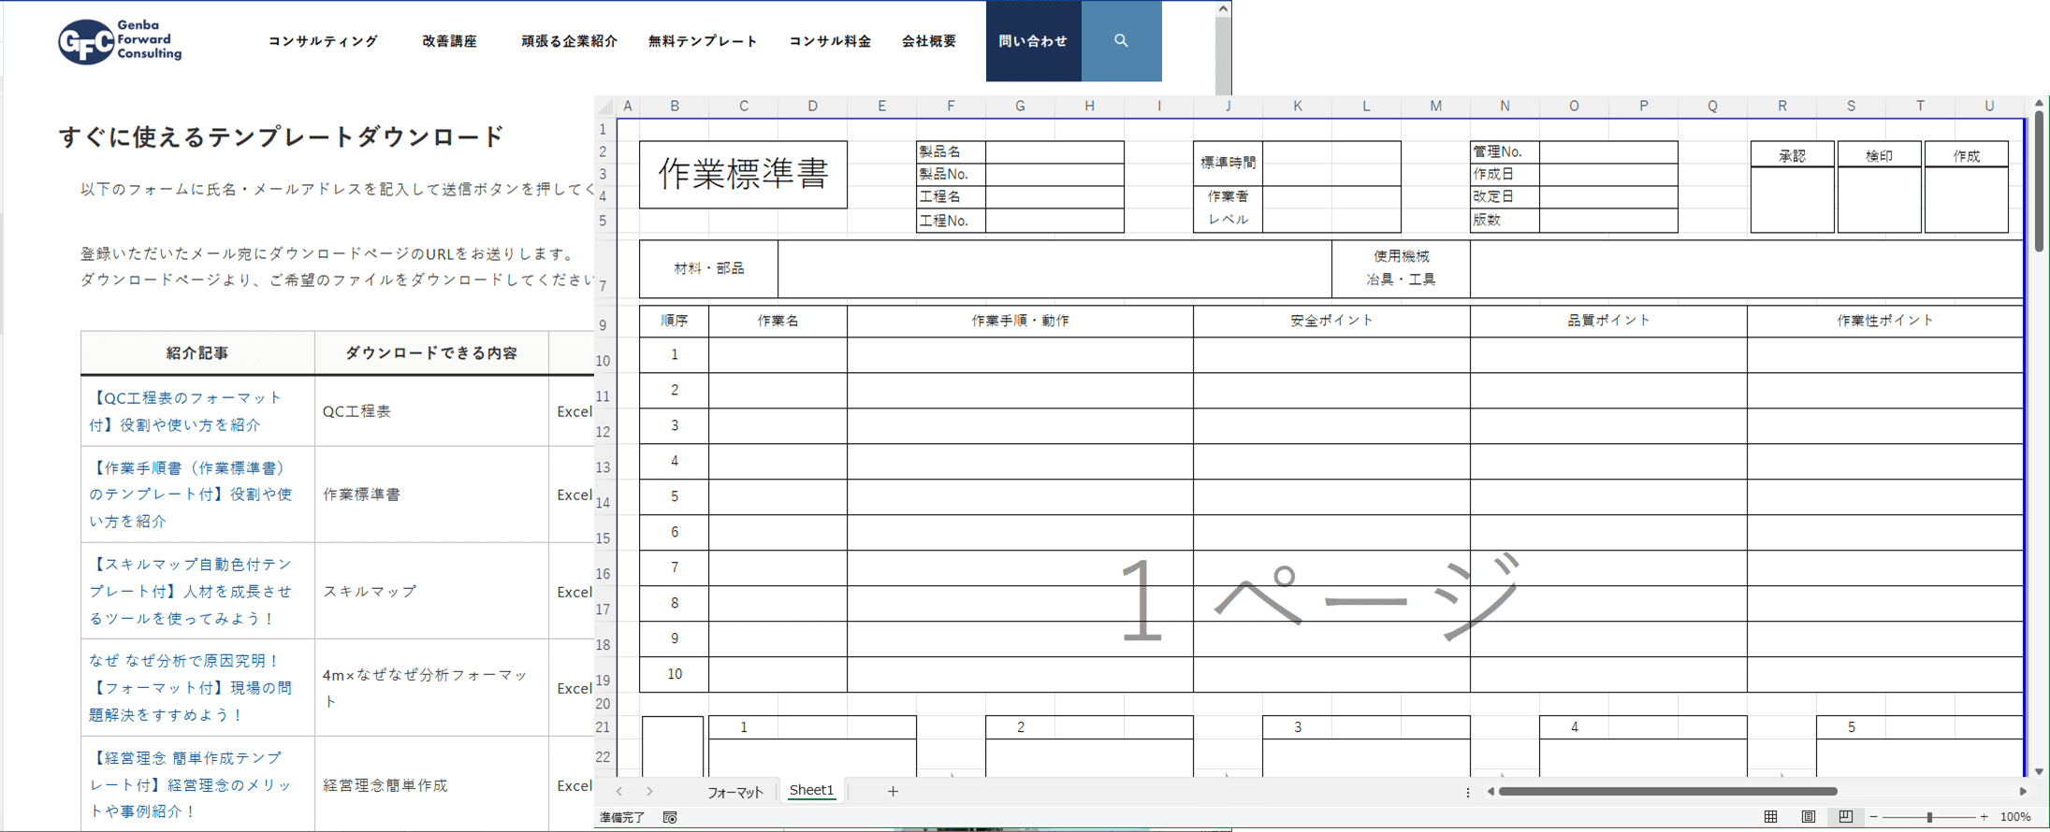Select the Sheet1 tab
This screenshot has height=832, width=2050.
pyautogui.click(x=811, y=790)
